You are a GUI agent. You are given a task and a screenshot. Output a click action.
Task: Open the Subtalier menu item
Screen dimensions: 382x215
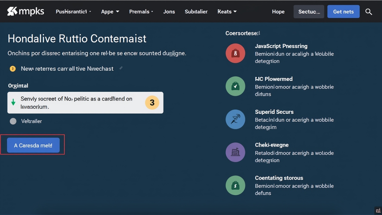(196, 12)
